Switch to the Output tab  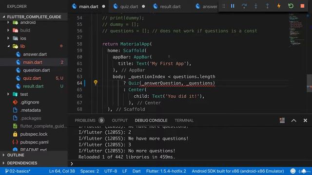[119, 121]
